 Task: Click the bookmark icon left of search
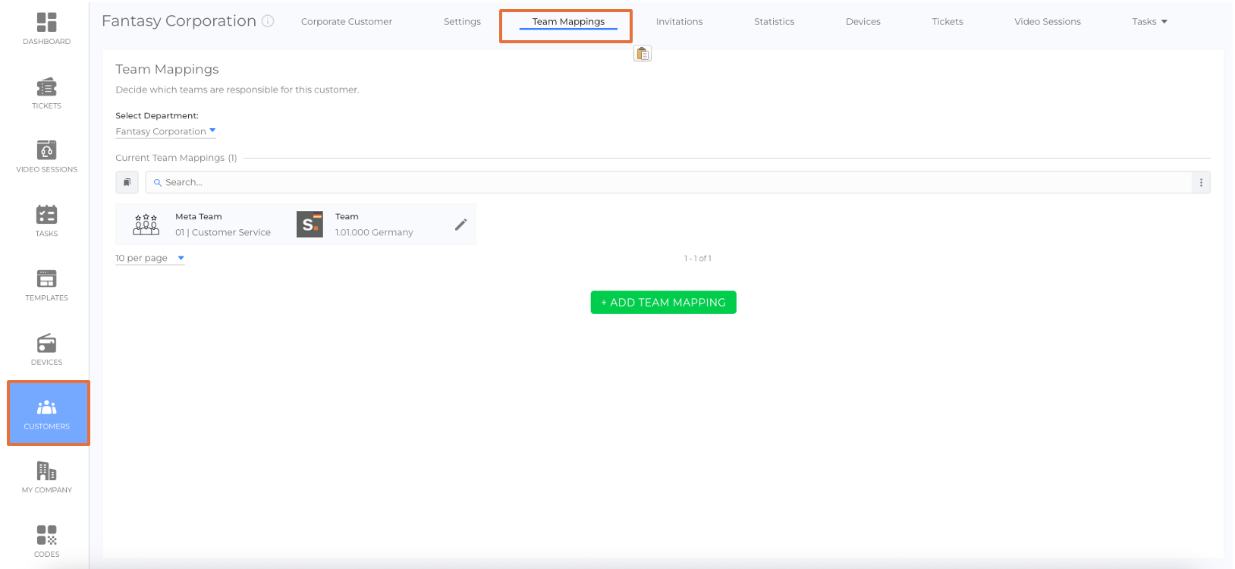click(x=127, y=182)
